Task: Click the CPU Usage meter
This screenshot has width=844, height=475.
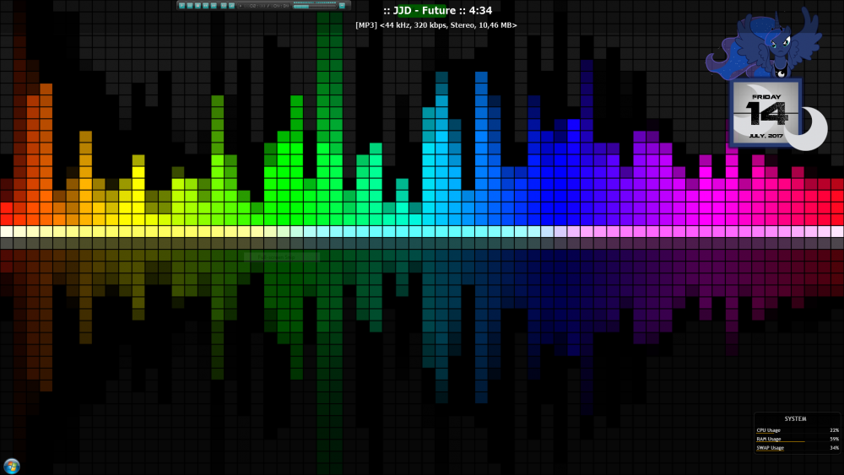Action: [x=798, y=430]
